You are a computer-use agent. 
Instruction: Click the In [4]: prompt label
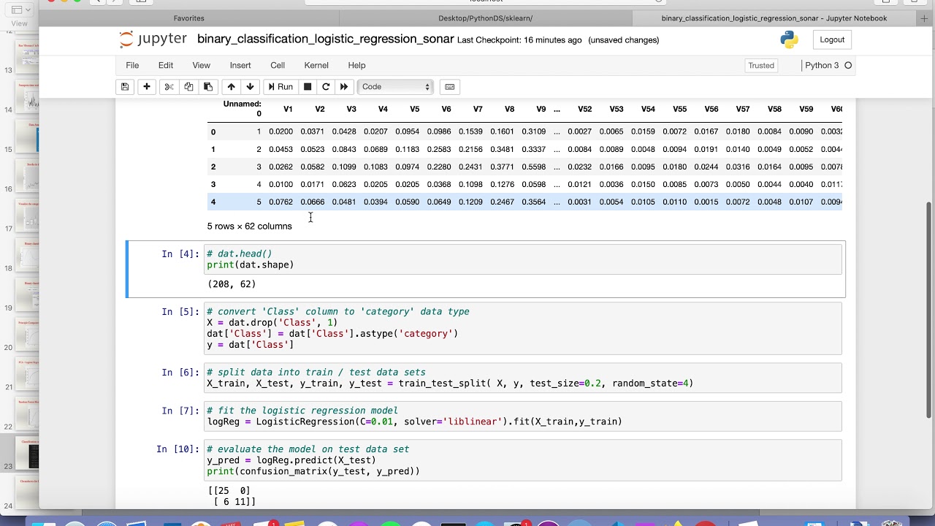[180, 254]
